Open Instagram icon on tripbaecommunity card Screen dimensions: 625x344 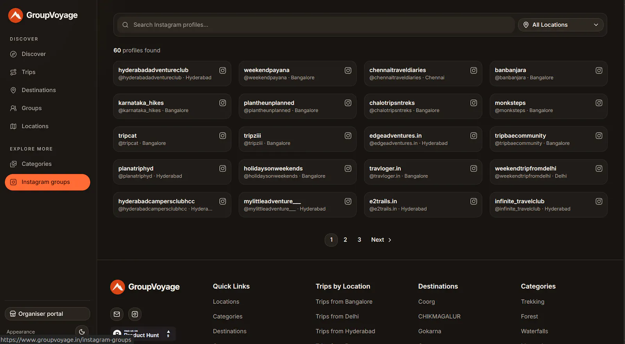599,136
